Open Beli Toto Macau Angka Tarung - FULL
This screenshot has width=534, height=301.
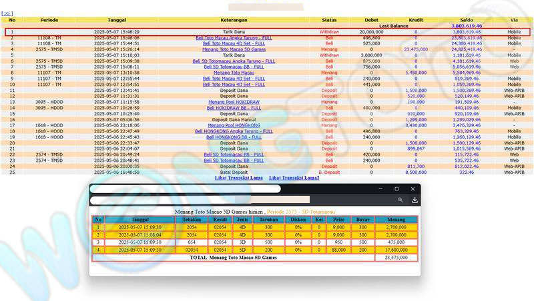point(234,38)
